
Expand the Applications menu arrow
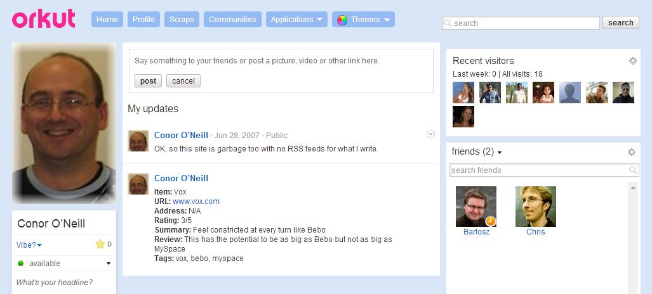point(319,20)
